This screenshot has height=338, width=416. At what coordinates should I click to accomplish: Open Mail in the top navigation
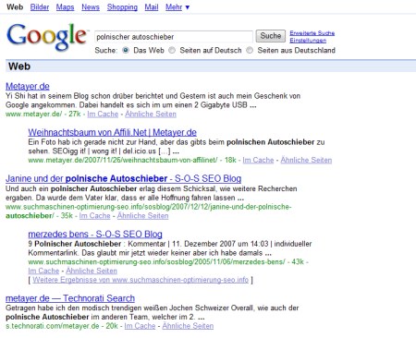tap(152, 7)
